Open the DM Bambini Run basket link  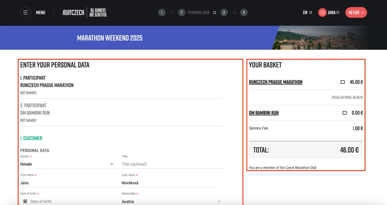click(263, 113)
